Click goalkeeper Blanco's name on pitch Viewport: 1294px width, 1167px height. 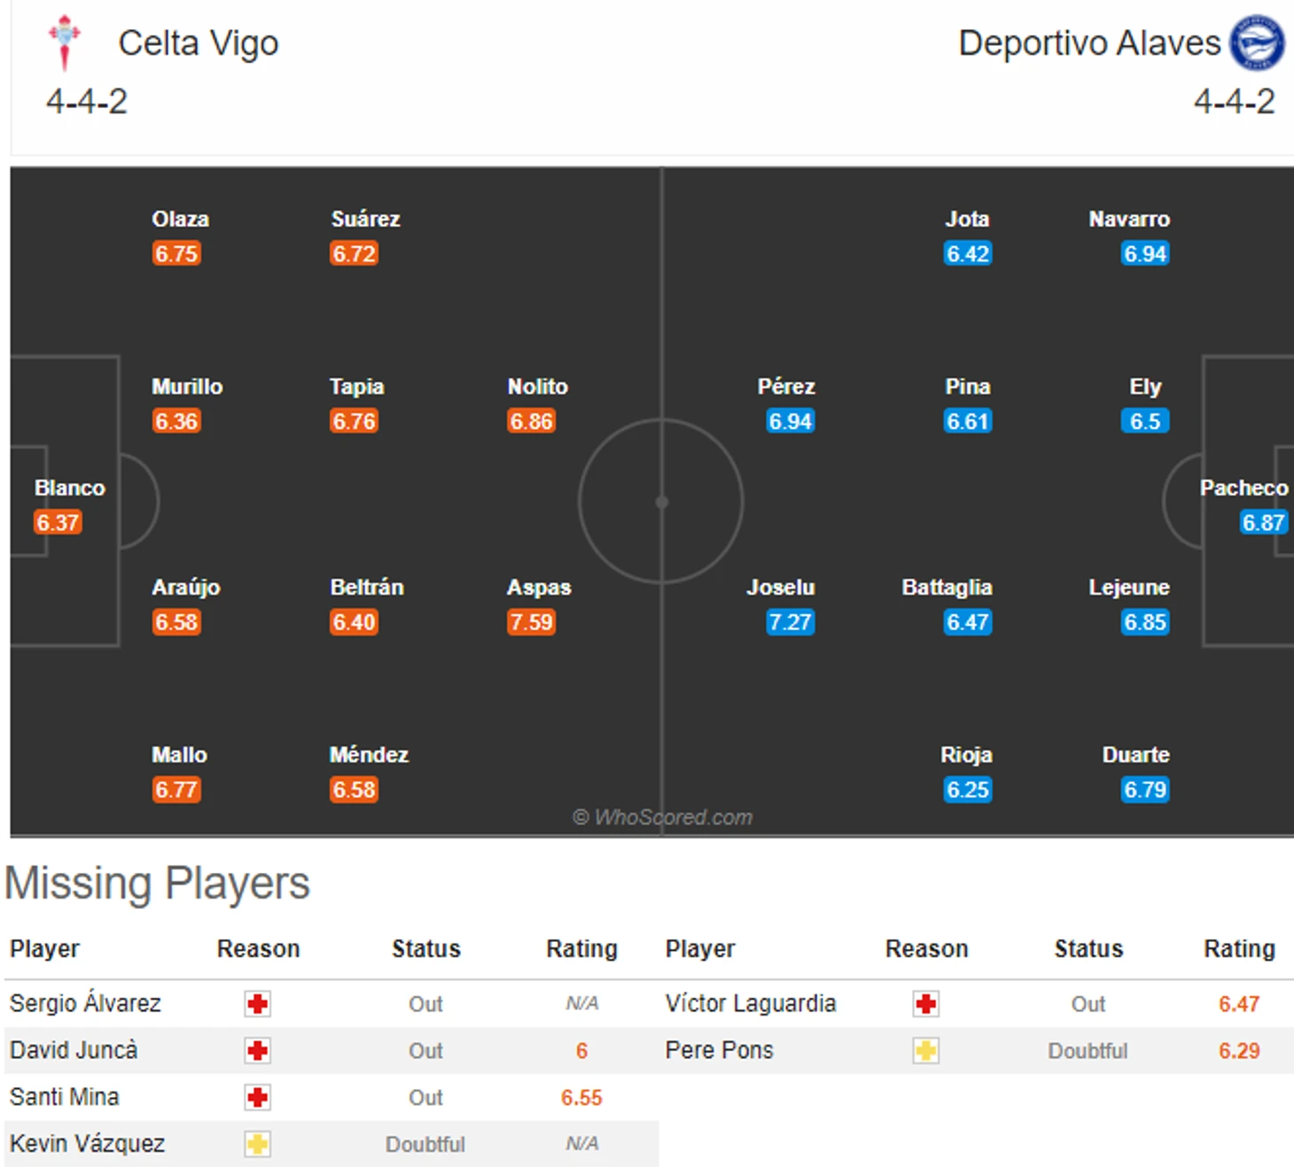point(69,488)
